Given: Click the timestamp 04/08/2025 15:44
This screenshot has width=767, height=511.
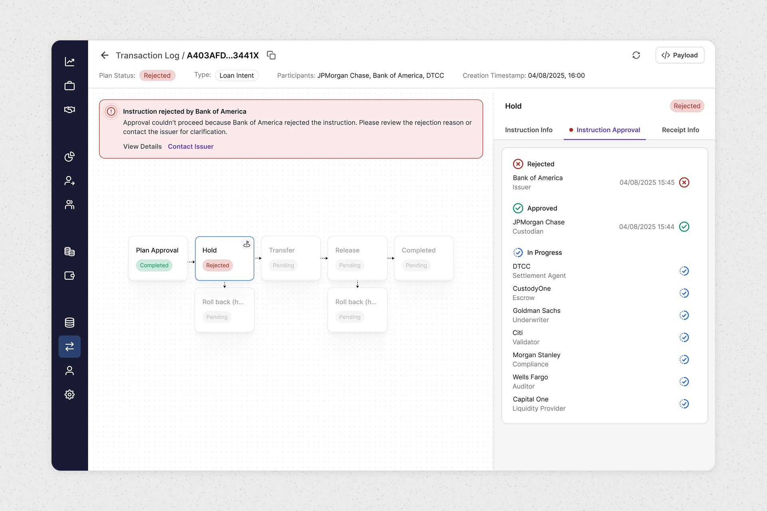Looking at the screenshot, I should pos(647,227).
